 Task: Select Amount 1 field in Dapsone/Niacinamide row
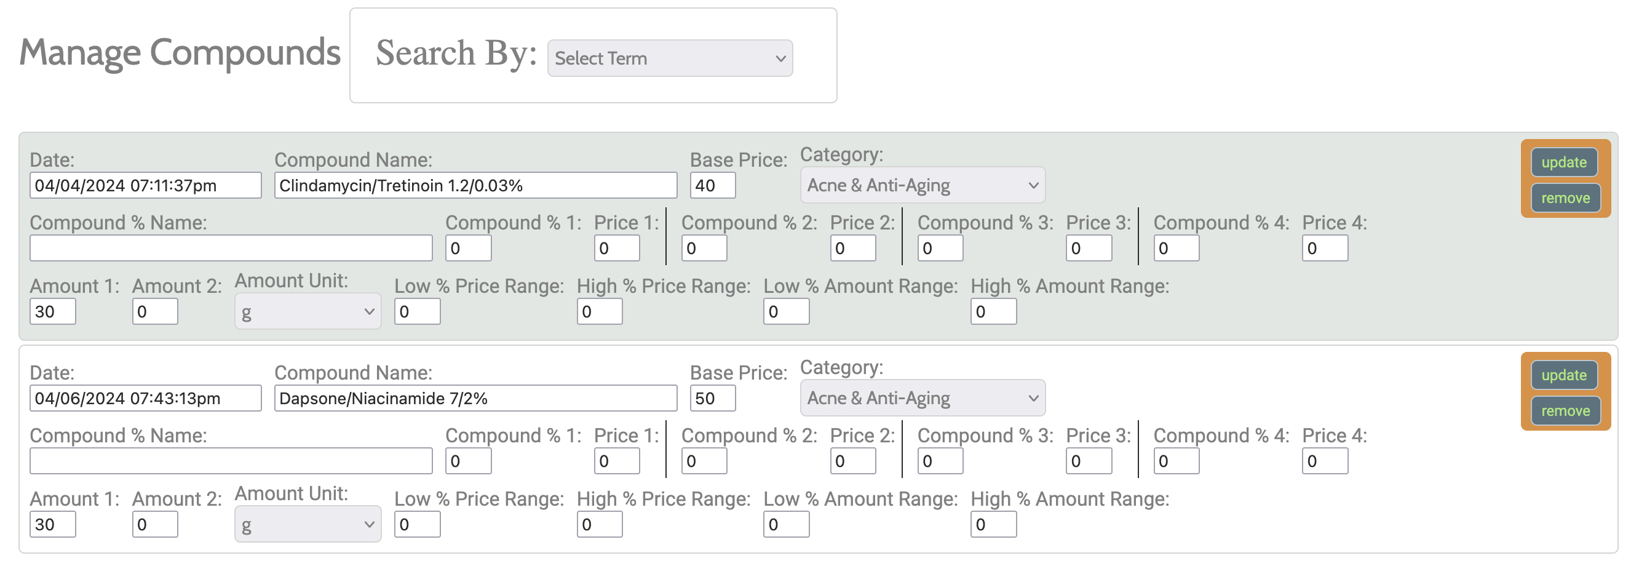[x=52, y=524]
